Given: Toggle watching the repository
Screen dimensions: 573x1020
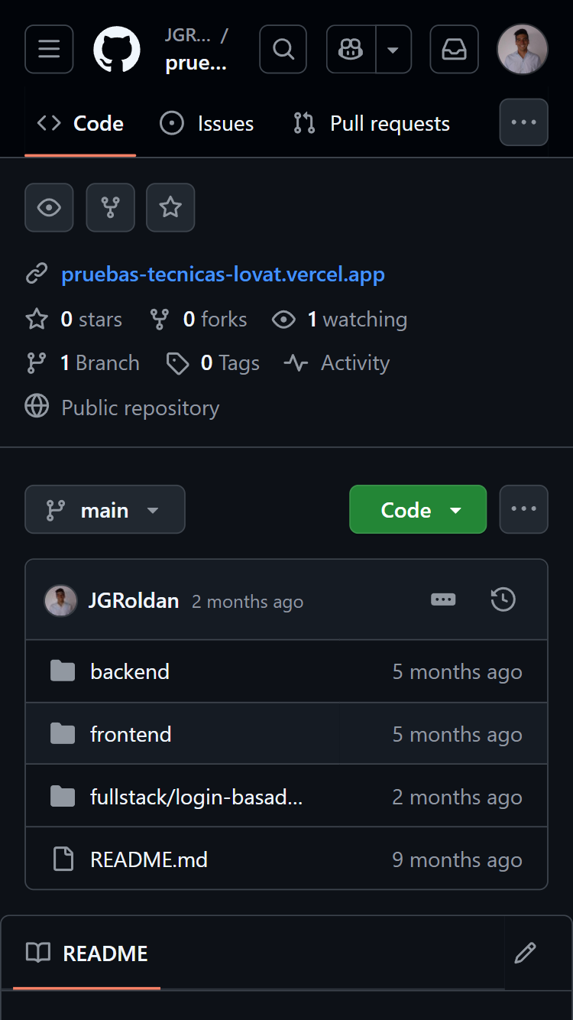Looking at the screenshot, I should 48,207.
